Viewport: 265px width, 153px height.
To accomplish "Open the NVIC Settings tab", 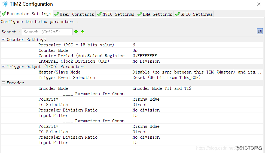I will coord(116,14).
